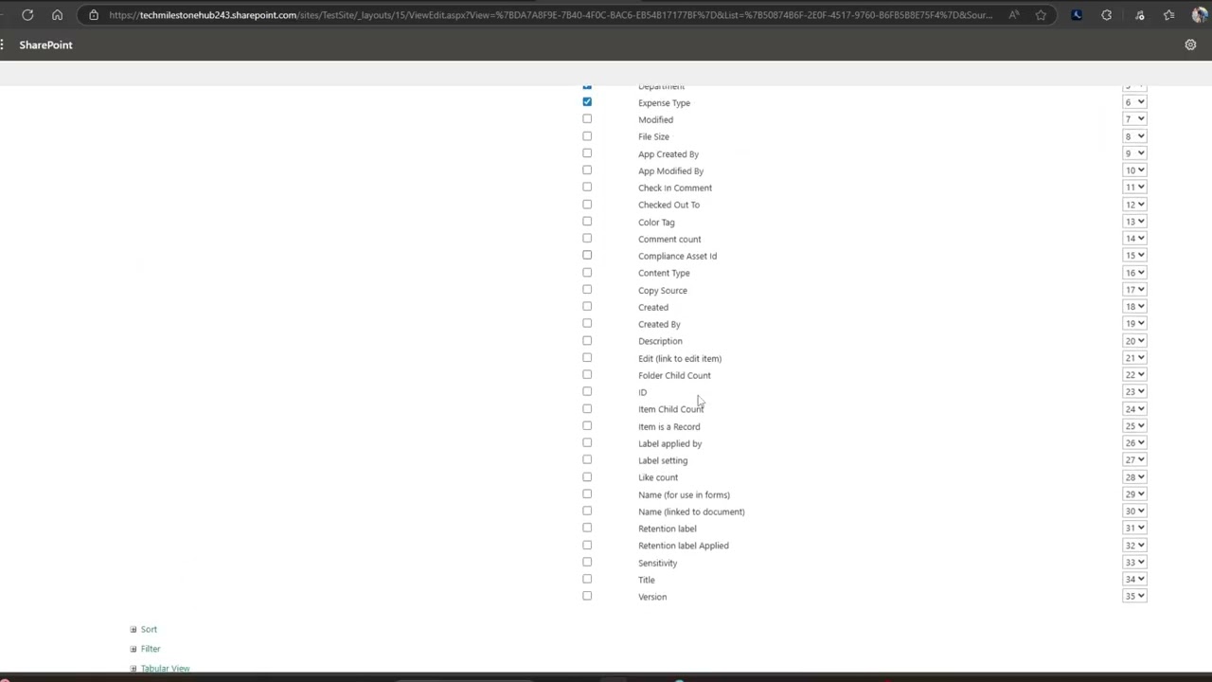Open the blue extension icon in toolbar

click(1077, 15)
